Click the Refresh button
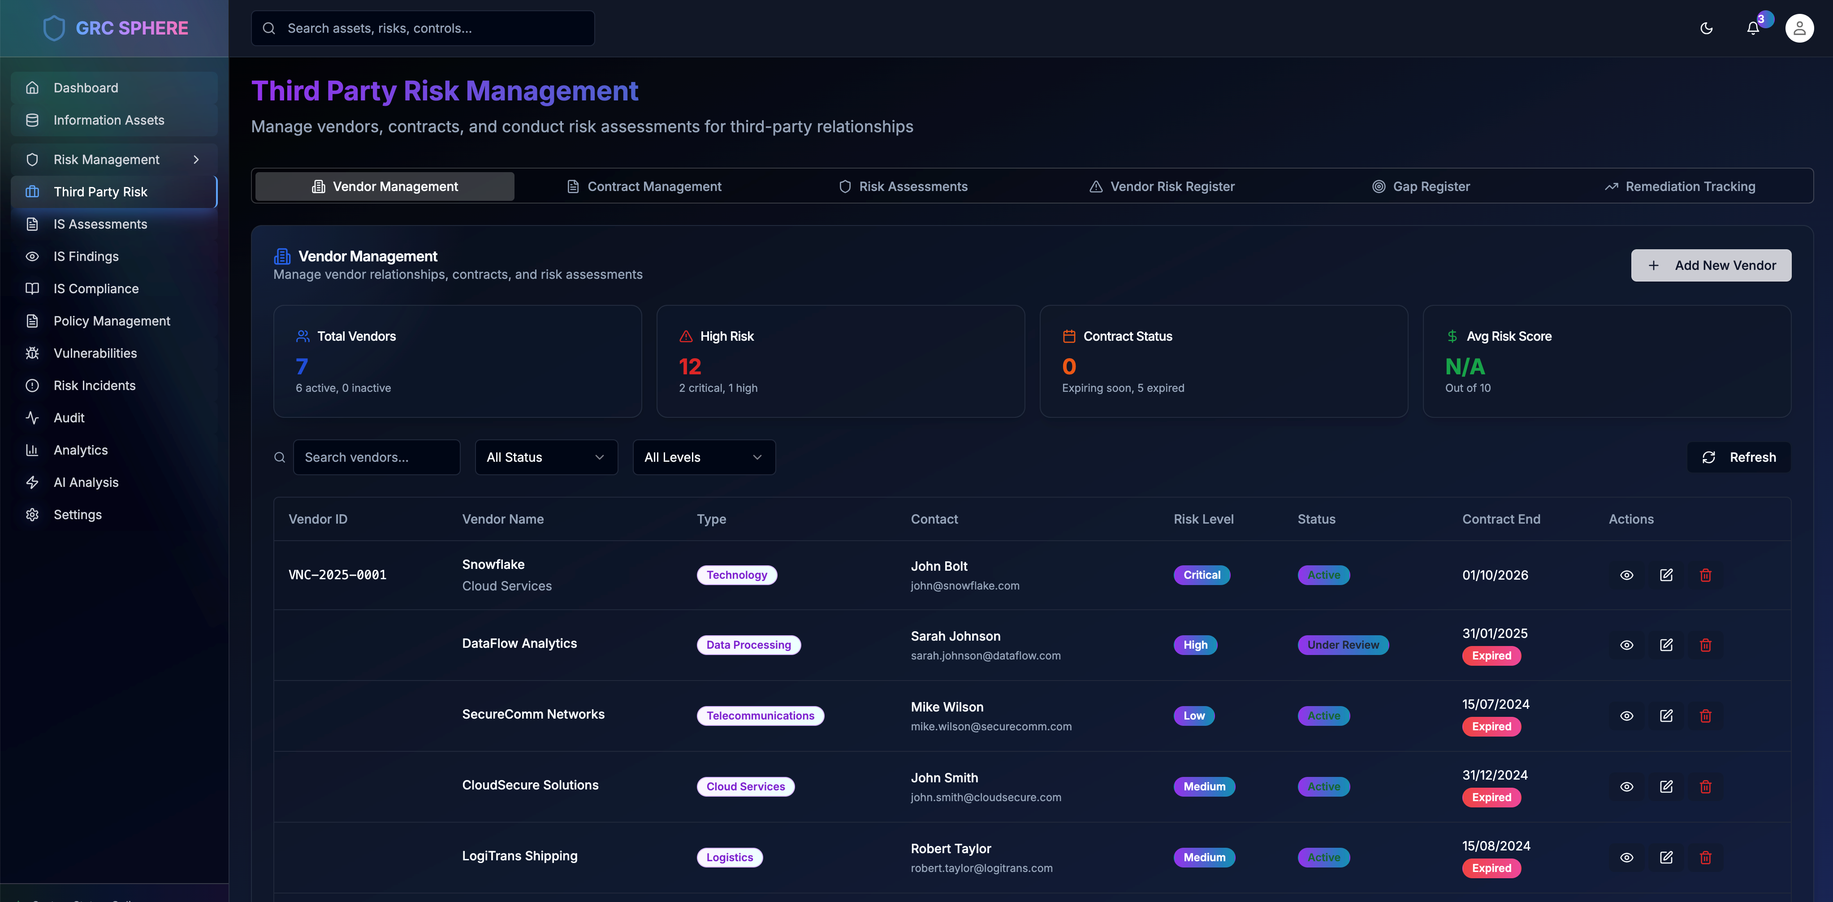This screenshot has width=1833, height=902. point(1738,457)
